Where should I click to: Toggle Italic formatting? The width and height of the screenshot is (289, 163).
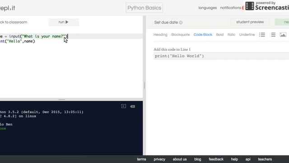point(231,34)
